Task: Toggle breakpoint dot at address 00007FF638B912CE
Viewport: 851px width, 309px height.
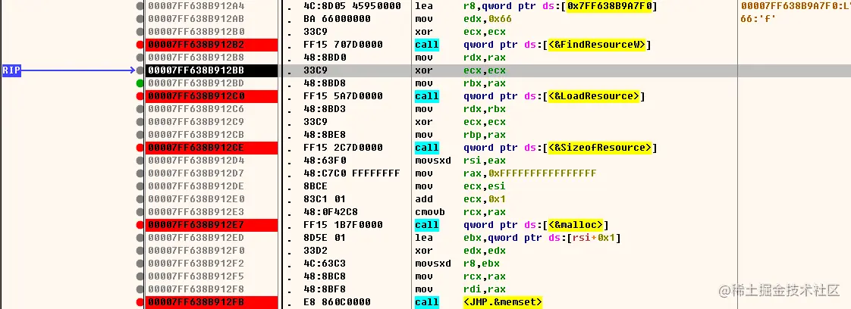Action: pyautogui.click(x=140, y=148)
